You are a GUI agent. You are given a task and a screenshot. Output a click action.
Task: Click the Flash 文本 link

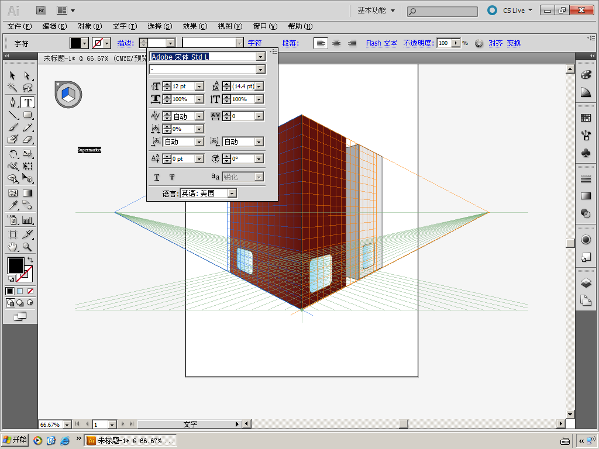pos(381,43)
